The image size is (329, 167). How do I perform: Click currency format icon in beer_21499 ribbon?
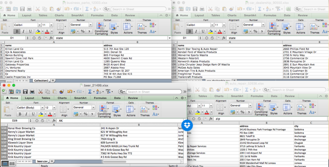[76, 114]
